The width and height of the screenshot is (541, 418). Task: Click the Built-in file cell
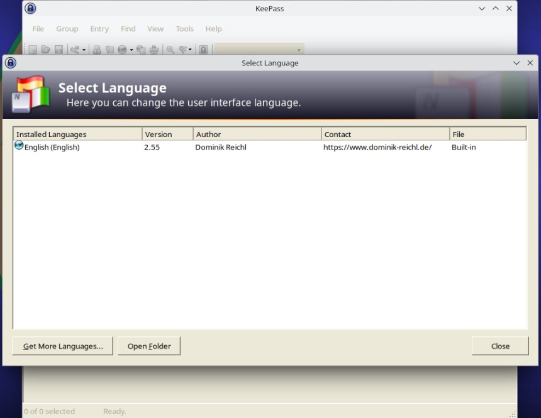pos(464,147)
